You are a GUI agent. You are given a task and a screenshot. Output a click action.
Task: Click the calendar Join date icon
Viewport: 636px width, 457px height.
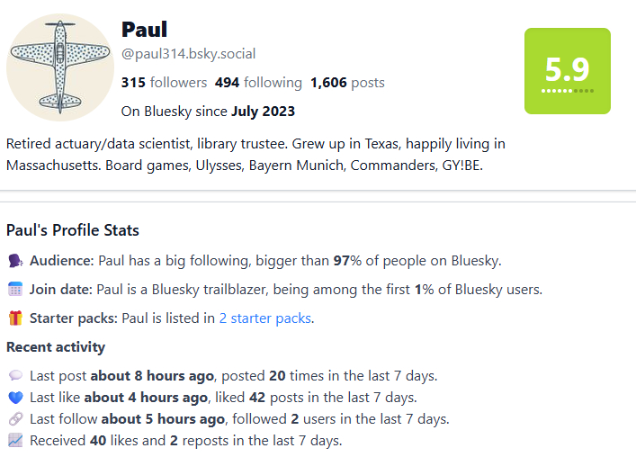coord(15,290)
